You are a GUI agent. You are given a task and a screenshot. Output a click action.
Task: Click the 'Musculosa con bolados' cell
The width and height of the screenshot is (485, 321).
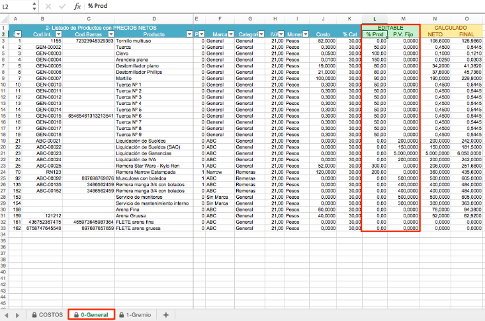point(154,178)
